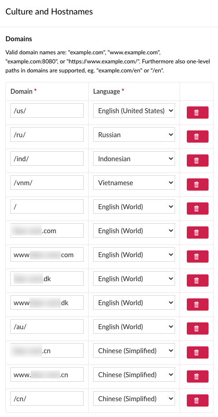Open the Vietnamese language dropdown
This screenshot has width=218, height=417.
click(x=134, y=182)
